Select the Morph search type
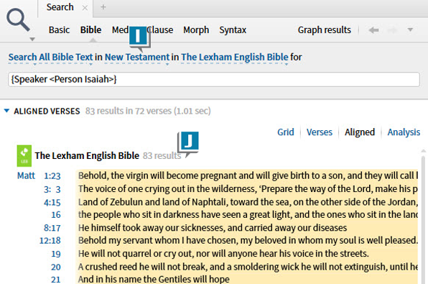Viewport: 428px width, 284px height. [196, 29]
